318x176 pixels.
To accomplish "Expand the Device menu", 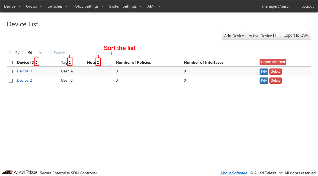I will [x=12, y=6].
